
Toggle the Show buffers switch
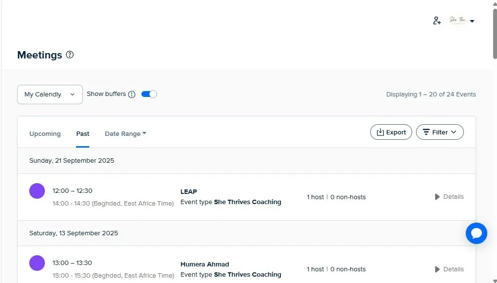coord(149,94)
